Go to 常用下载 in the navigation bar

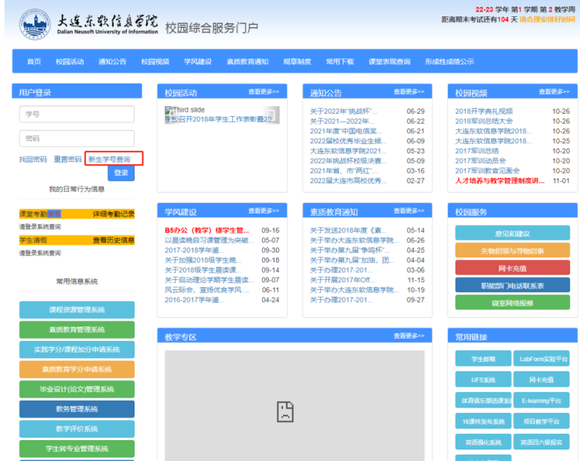coord(339,62)
